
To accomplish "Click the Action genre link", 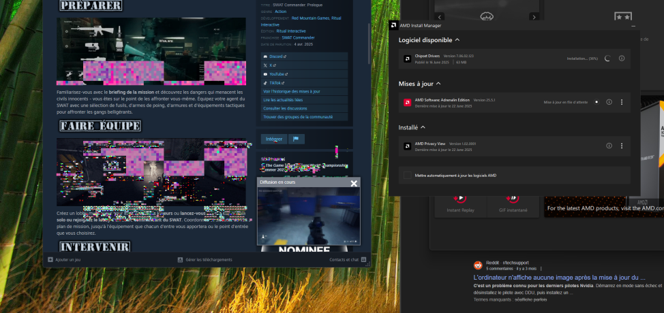I will tap(280, 12).
